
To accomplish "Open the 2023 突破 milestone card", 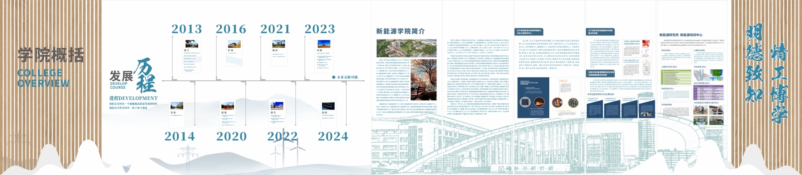I will click(x=324, y=55).
